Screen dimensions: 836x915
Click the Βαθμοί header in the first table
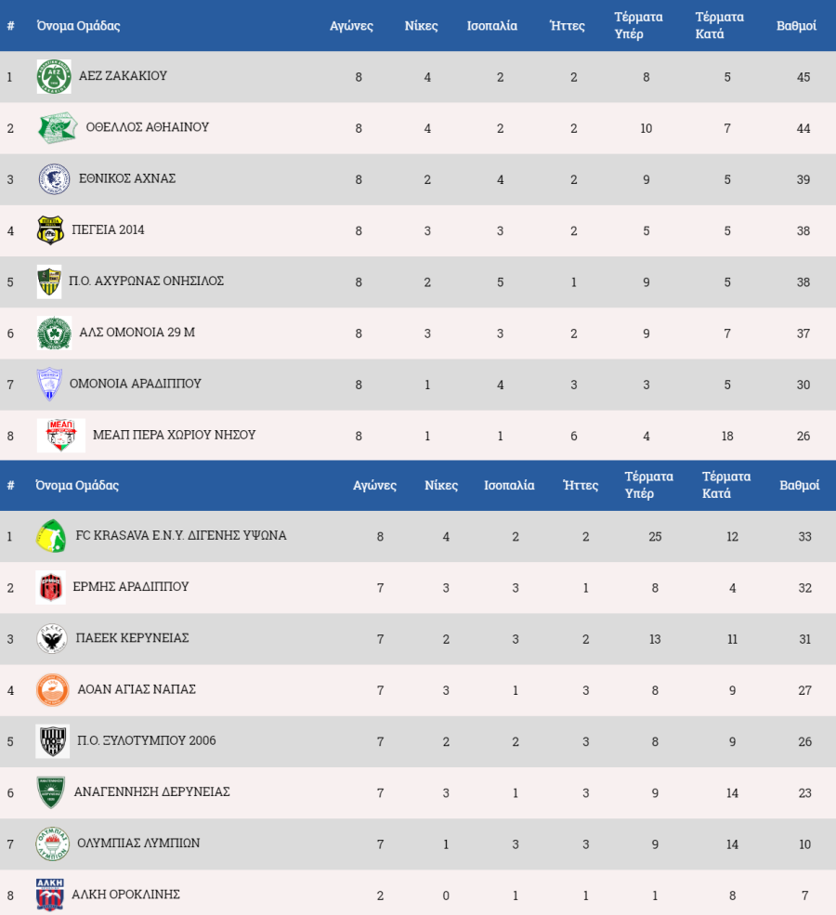(x=796, y=26)
